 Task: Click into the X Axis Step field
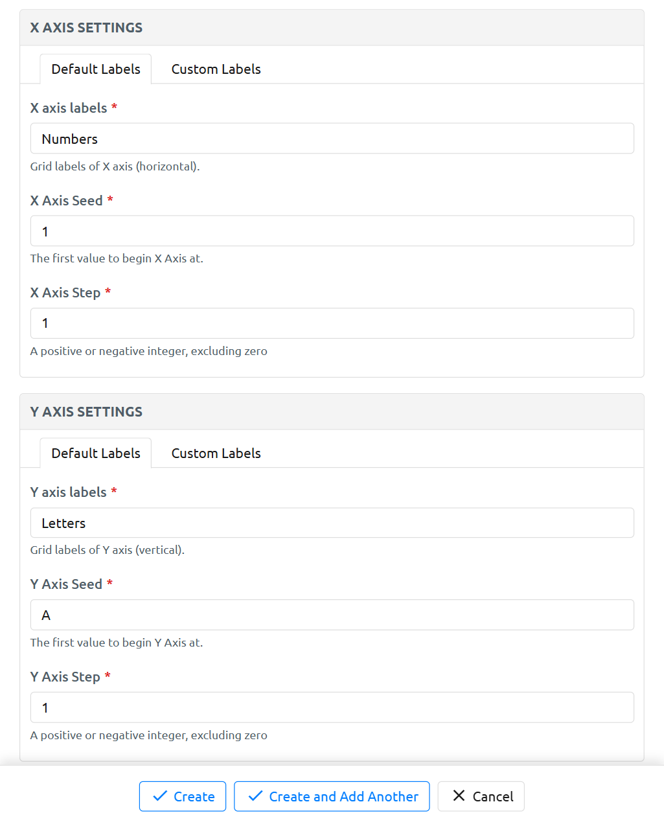[x=332, y=323]
